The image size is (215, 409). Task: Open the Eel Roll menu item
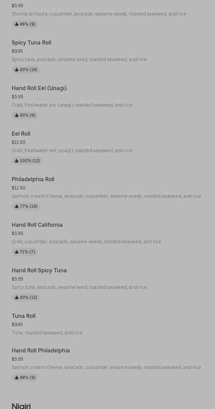[21, 134]
